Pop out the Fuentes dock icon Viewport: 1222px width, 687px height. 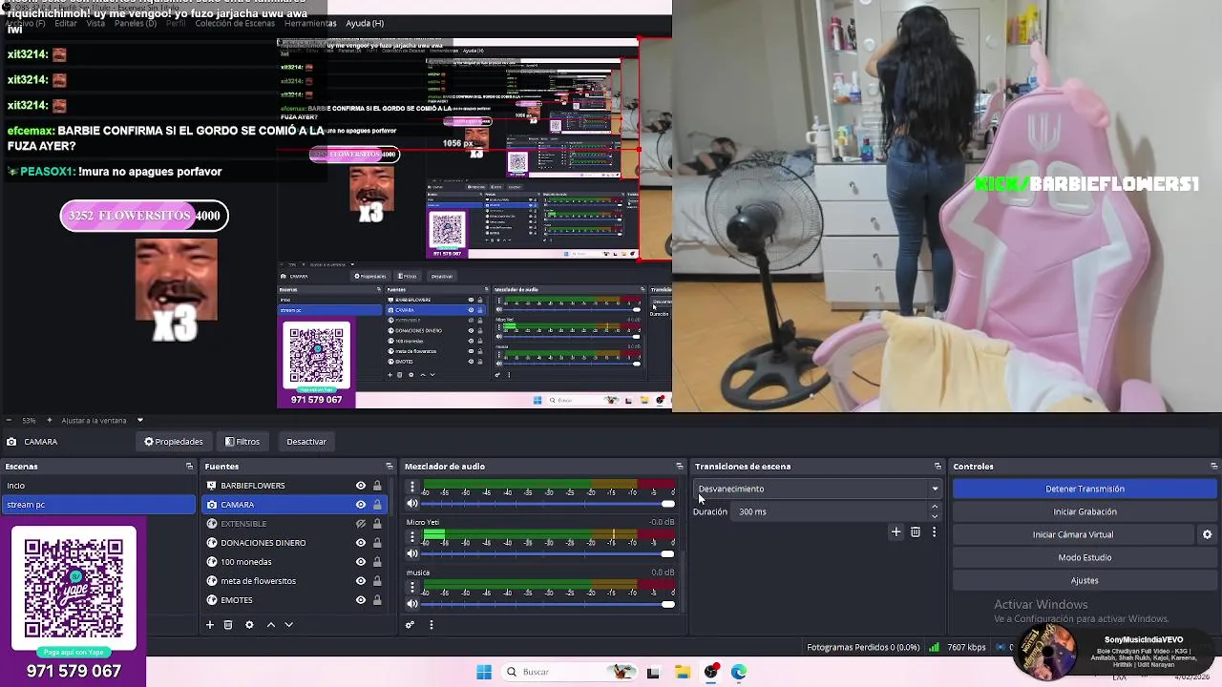pyautogui.click(x=389, y=467)
